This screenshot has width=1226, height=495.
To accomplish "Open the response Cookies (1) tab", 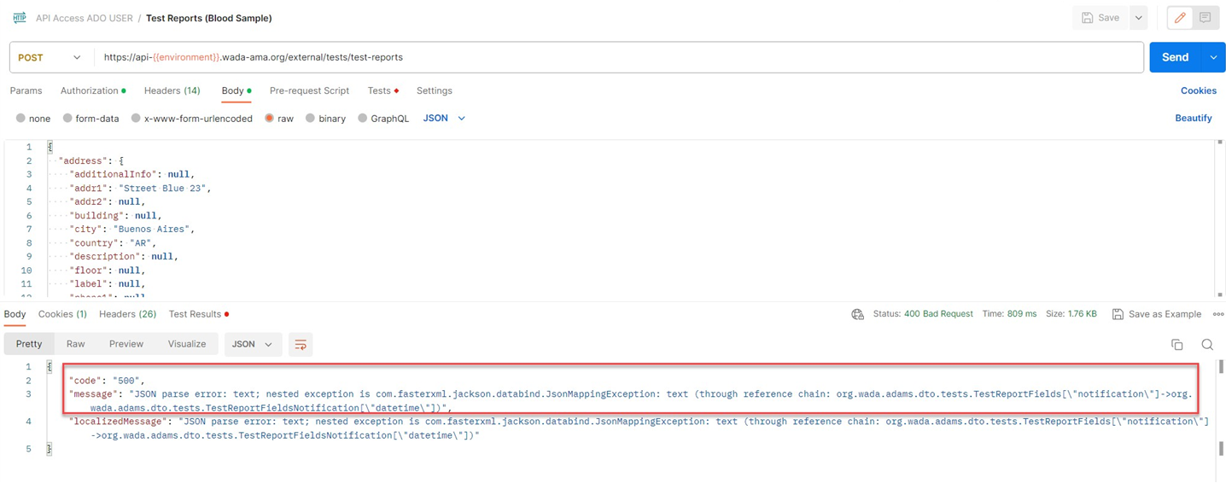I will click(x=62, y=314).
